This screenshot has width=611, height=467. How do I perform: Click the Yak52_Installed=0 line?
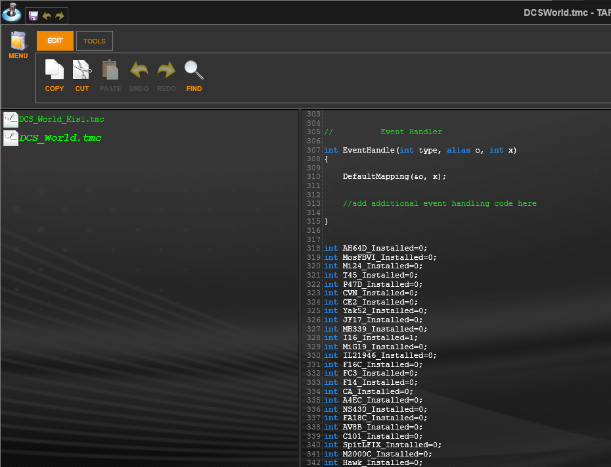376,311
